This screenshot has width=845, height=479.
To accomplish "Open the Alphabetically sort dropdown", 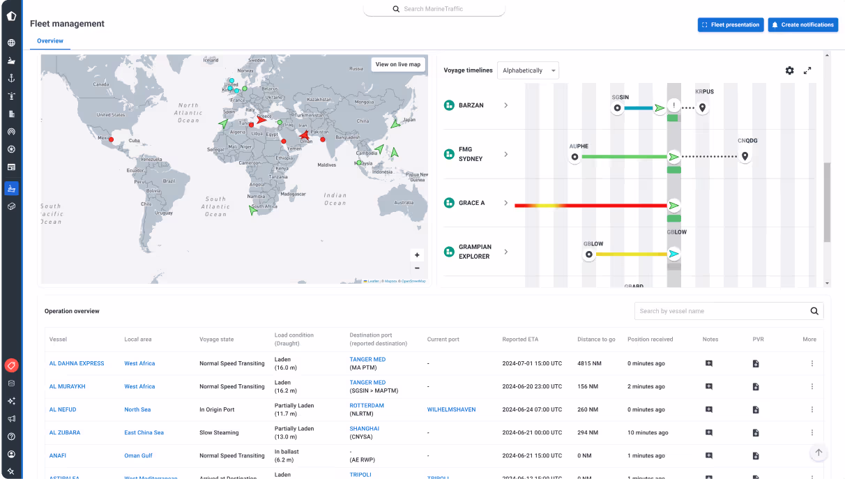I will [528, 70].
